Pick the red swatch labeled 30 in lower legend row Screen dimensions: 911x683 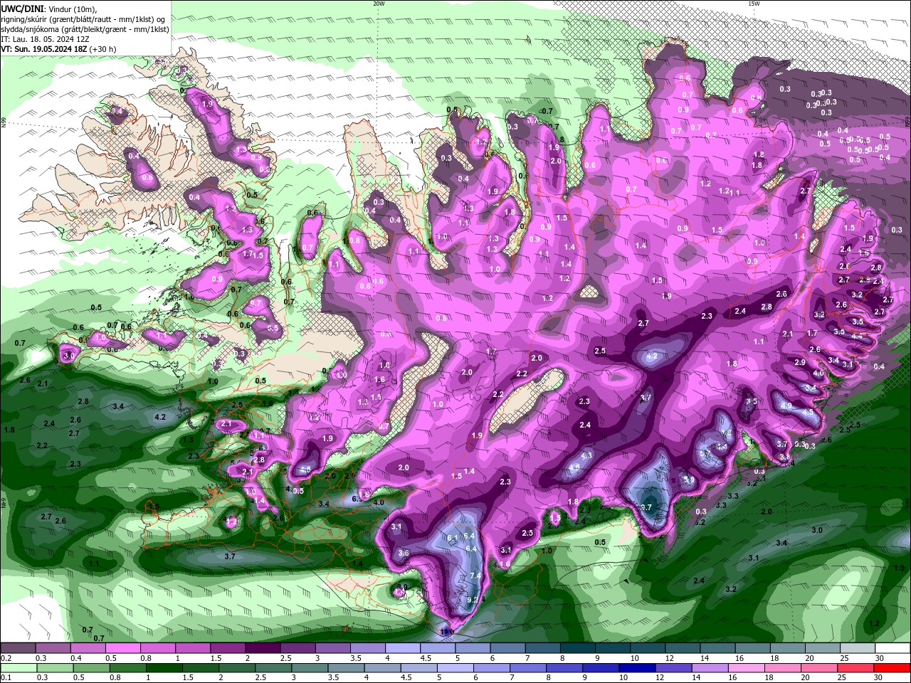[x=891, y=668]
